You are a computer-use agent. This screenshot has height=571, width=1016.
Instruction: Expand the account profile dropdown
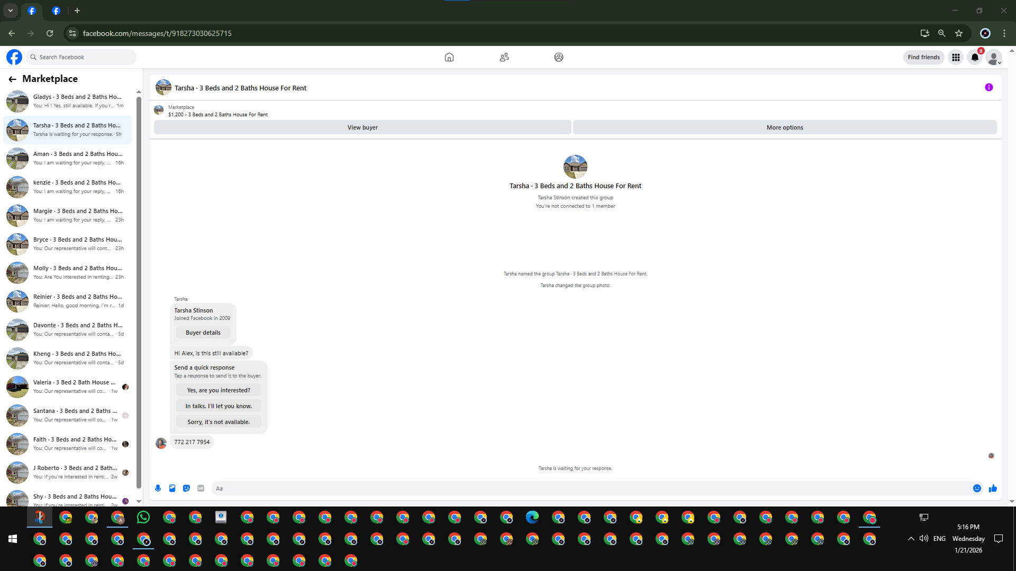(x=994, y=57)
